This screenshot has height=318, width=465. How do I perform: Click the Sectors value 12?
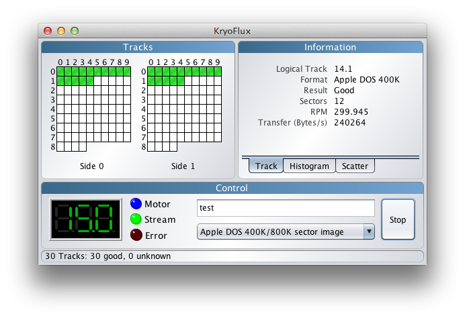[339, 101]
